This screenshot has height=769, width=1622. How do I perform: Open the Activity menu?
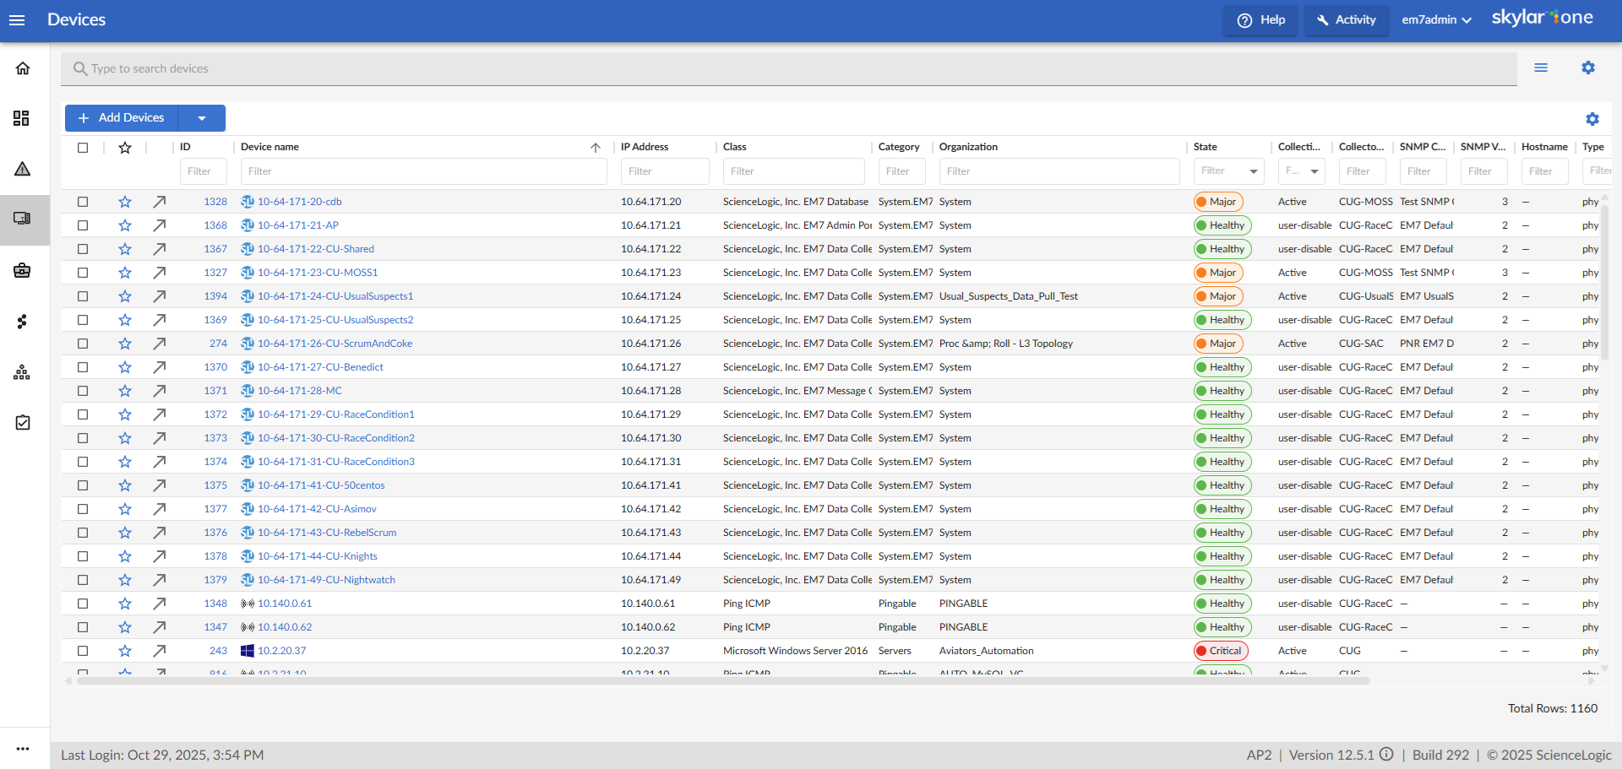tap(1346, 20)
